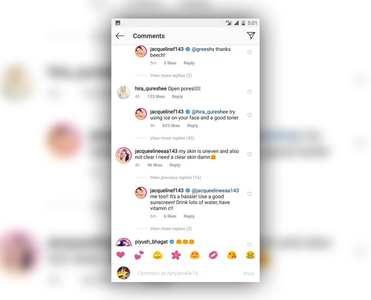Viewport: 371px width, 300px height.
Task: Click the Post button
Action: point(248,274)
